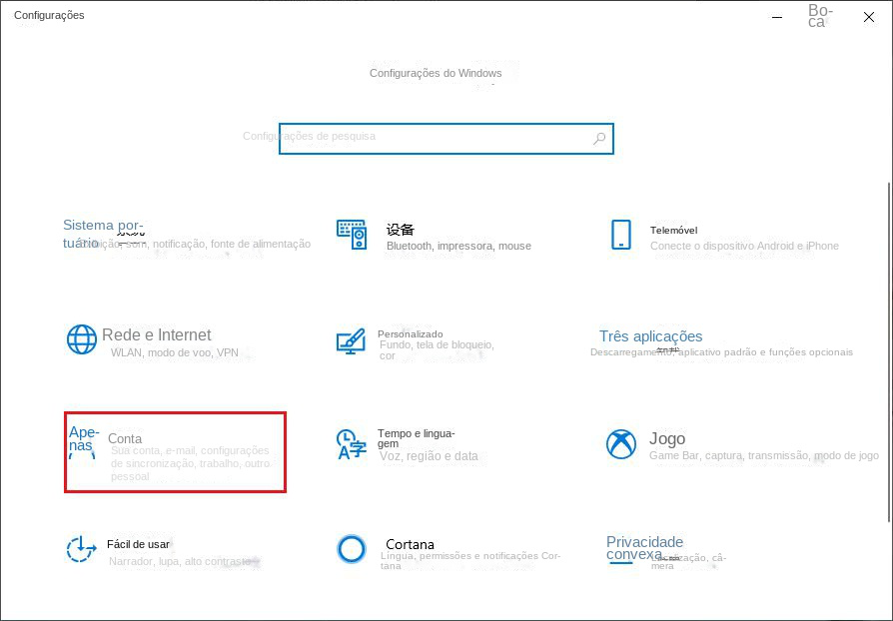893x621 pixels.
Task: Select the Conta person icon
Action: pos(81,451)
